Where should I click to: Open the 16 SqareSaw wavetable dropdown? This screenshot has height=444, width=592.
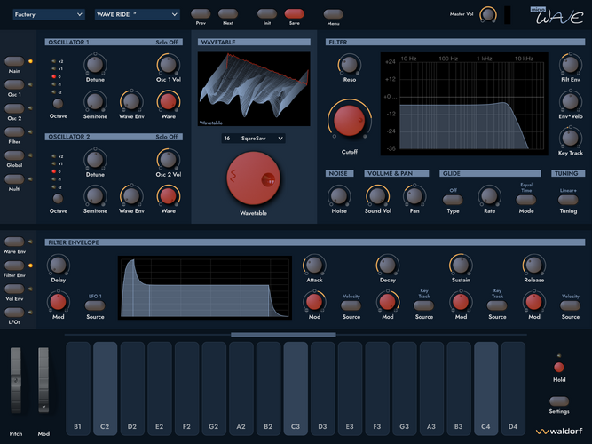coord(253,139)
